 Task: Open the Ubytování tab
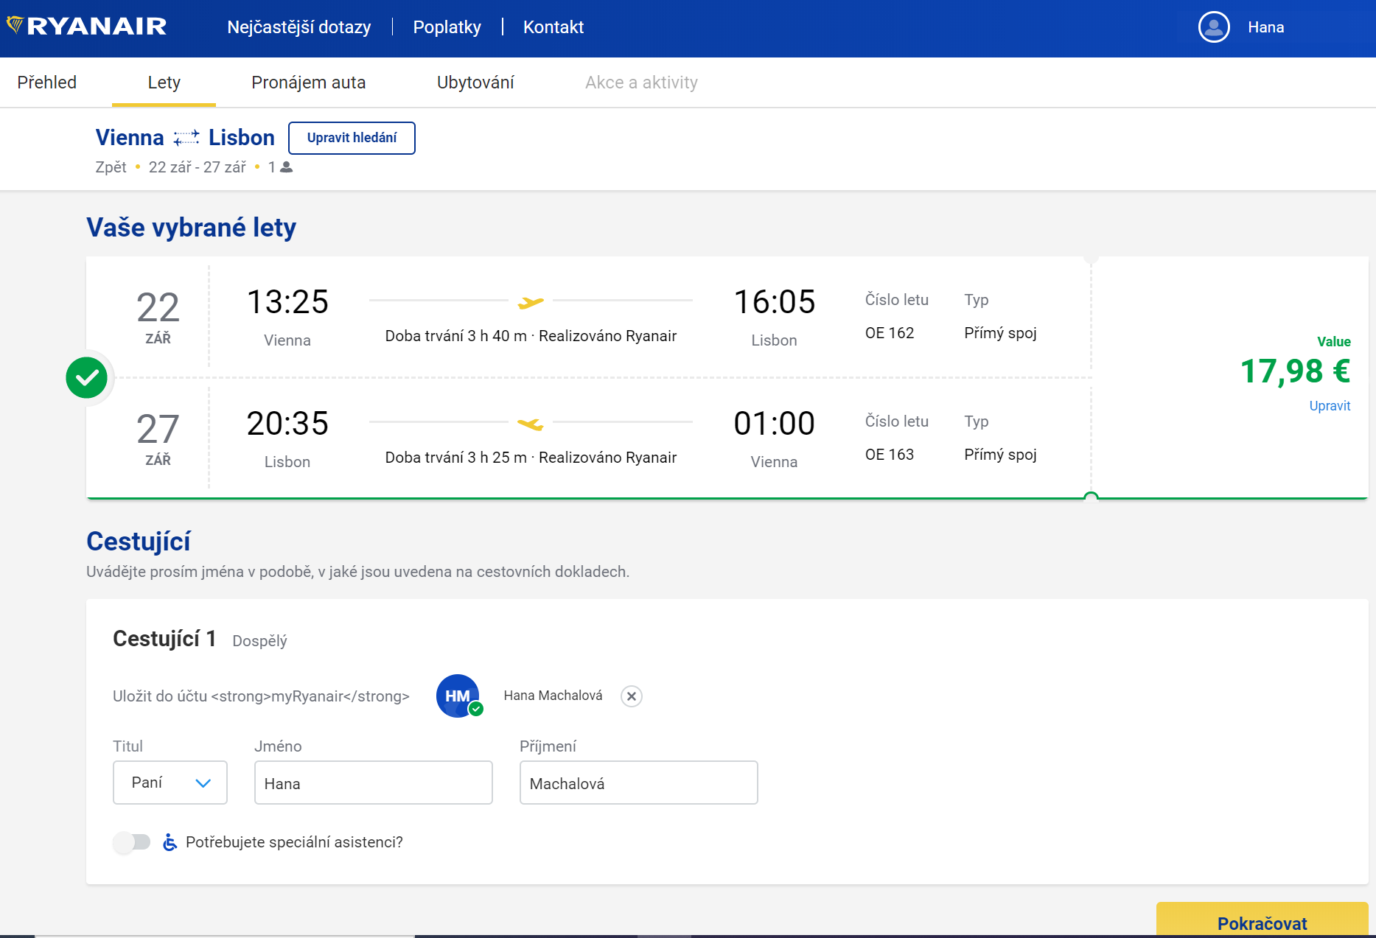tap(475, 83)
